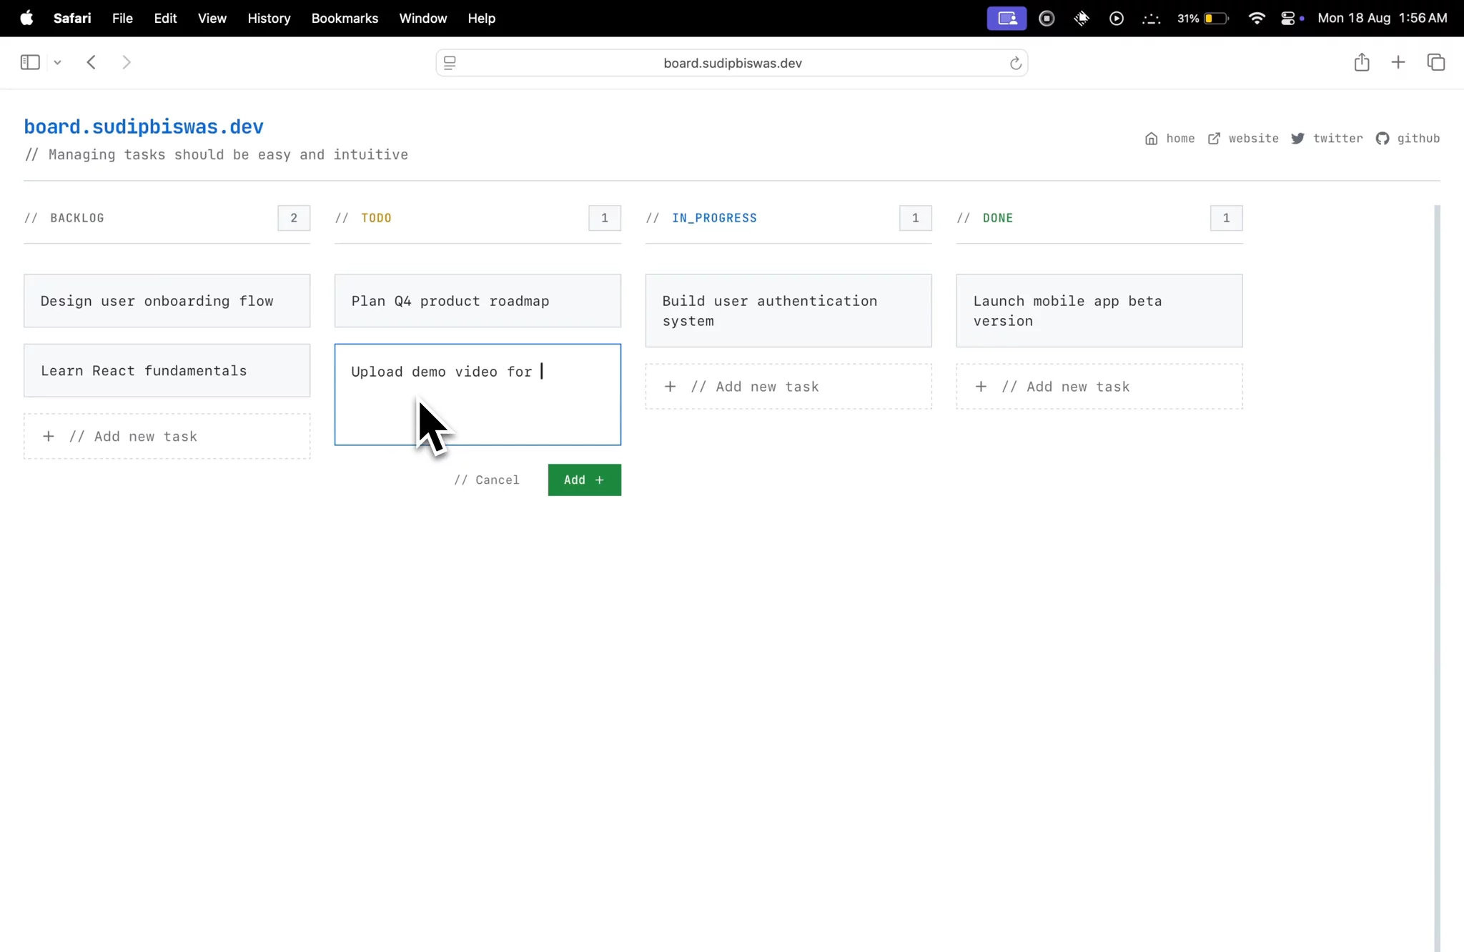Open the History menu
The height and width of the screenshot is (952, 1464).
tap(269, 19)
